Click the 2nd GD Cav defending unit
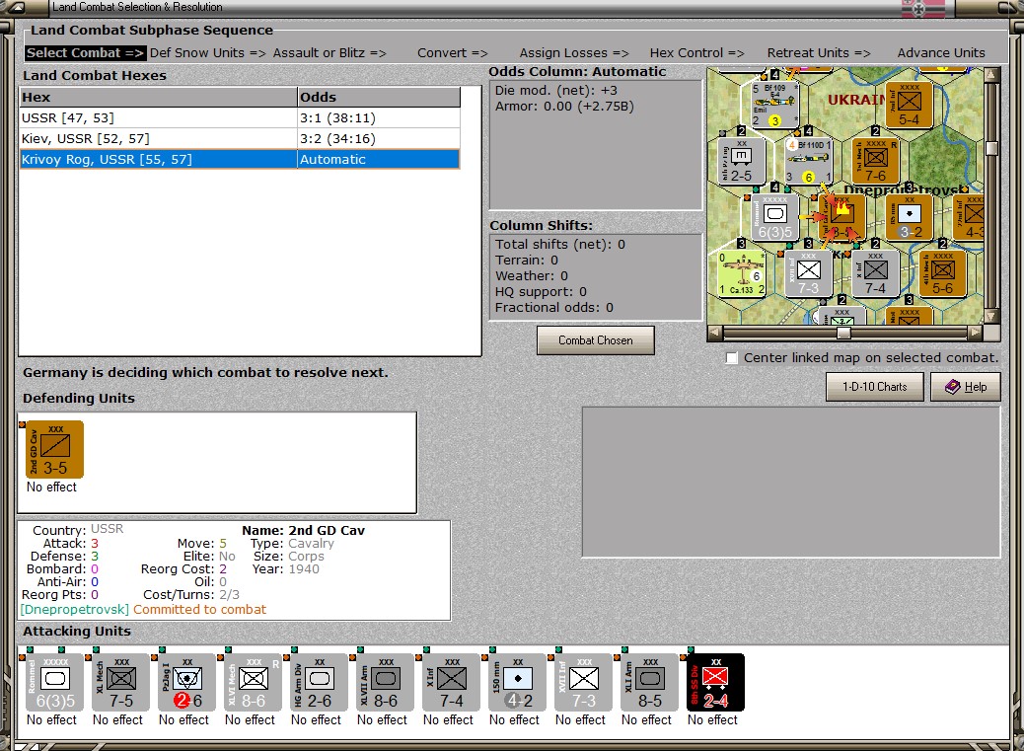The image size is (1024, 751). point(55,449)
